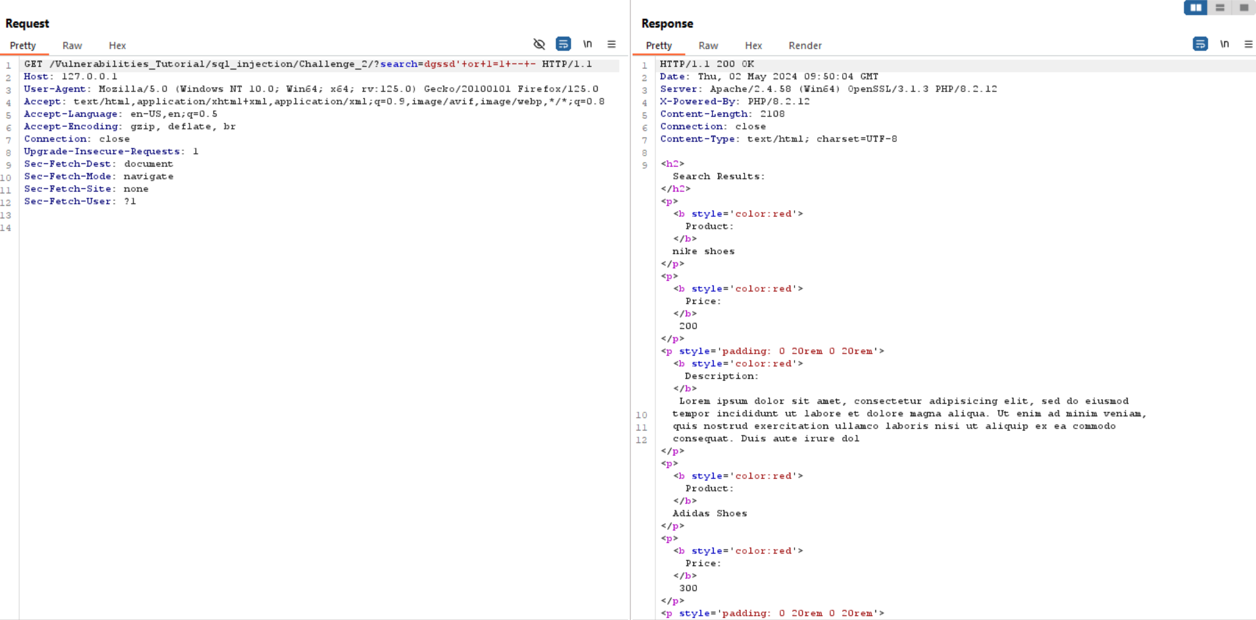Click the User-Agent header line
This screenshot has width=1256, height=620.
point(311,89)
